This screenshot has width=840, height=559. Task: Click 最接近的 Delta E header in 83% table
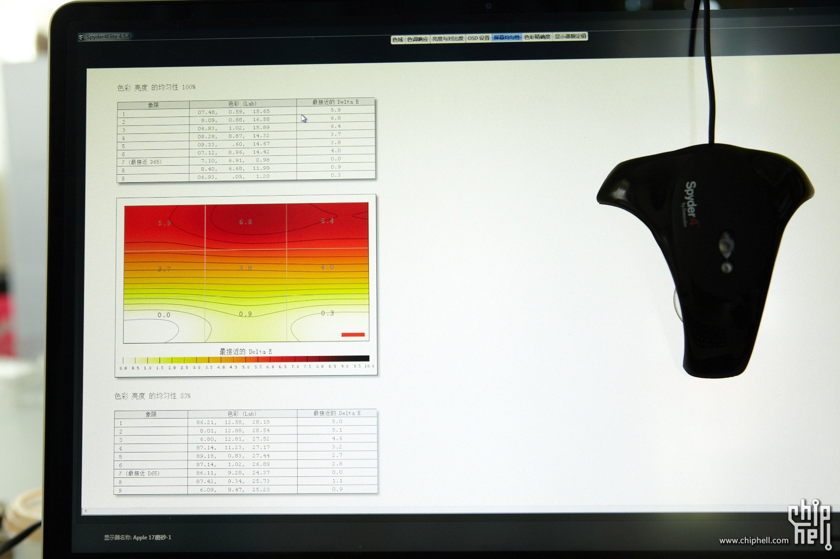click(337, 413)
